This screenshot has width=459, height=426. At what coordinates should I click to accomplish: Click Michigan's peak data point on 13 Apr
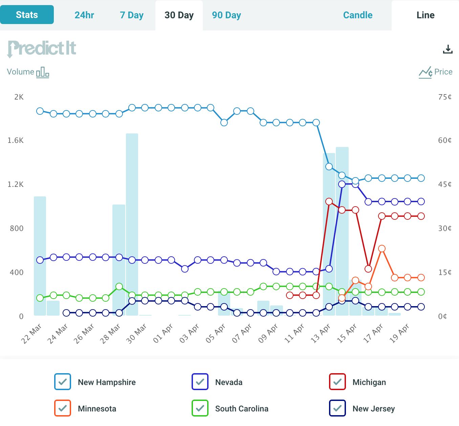pos(329,201)
